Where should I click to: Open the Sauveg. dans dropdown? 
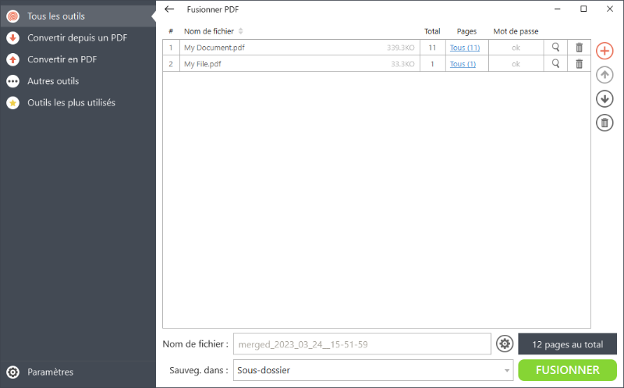pos(374,370)
